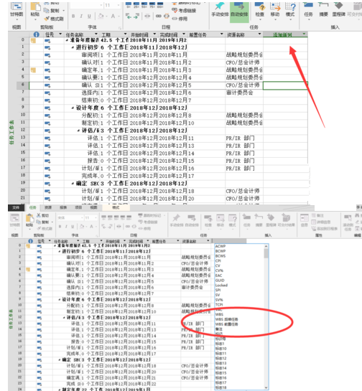Image resolution: width=362 pixels, height=391 pixels.
Task: Click 详细信息 (Details) in lower ribbon
Action: click(322, 222)
